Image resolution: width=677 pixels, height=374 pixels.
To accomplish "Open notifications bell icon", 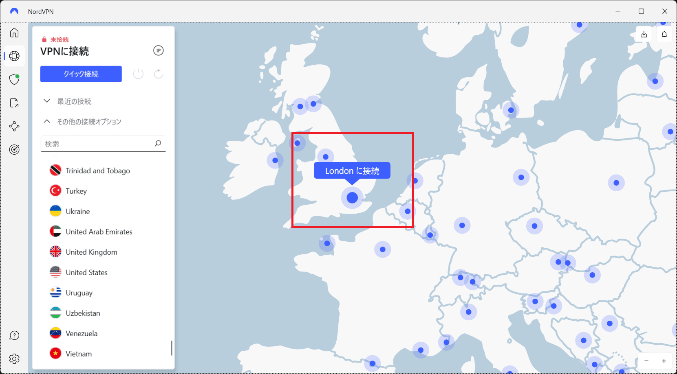I will [664, 34].
